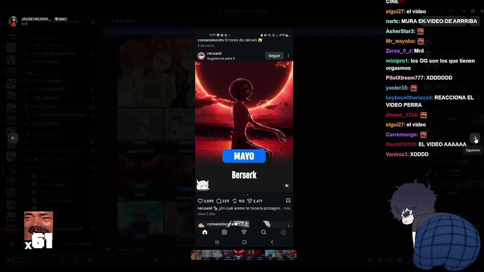
Task: Open recoanii username in post header
Action: tap(214, 53)
